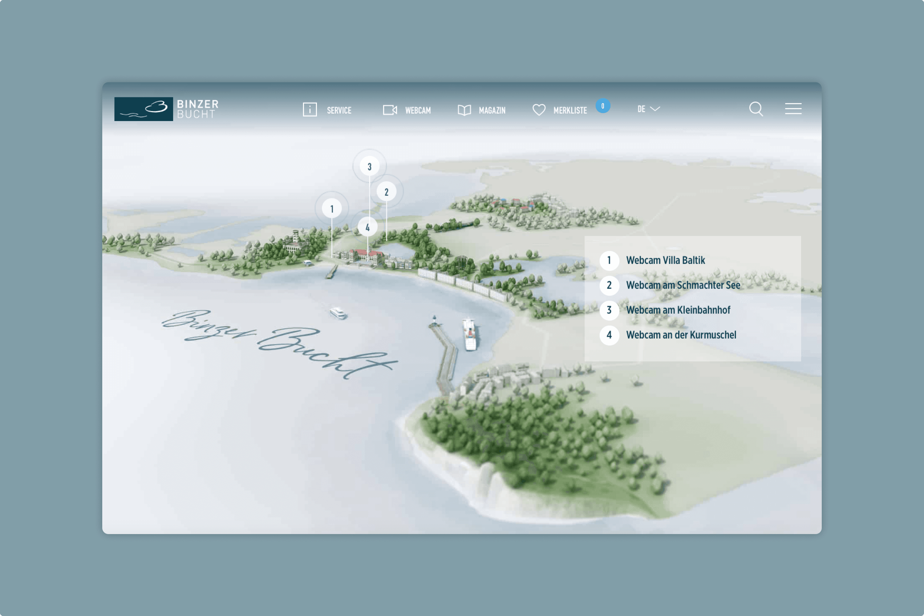924x616 pixels.
Task: Open the language chevron next to DE
Action: (654, 110)
